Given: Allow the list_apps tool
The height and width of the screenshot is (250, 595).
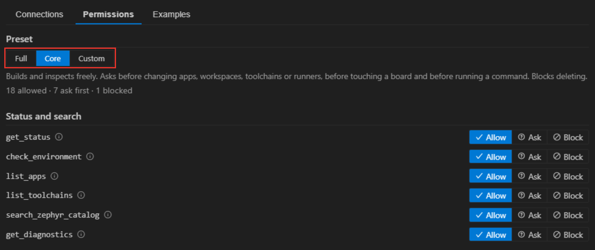Looking at the screenshot, I should tap(490, 176).
